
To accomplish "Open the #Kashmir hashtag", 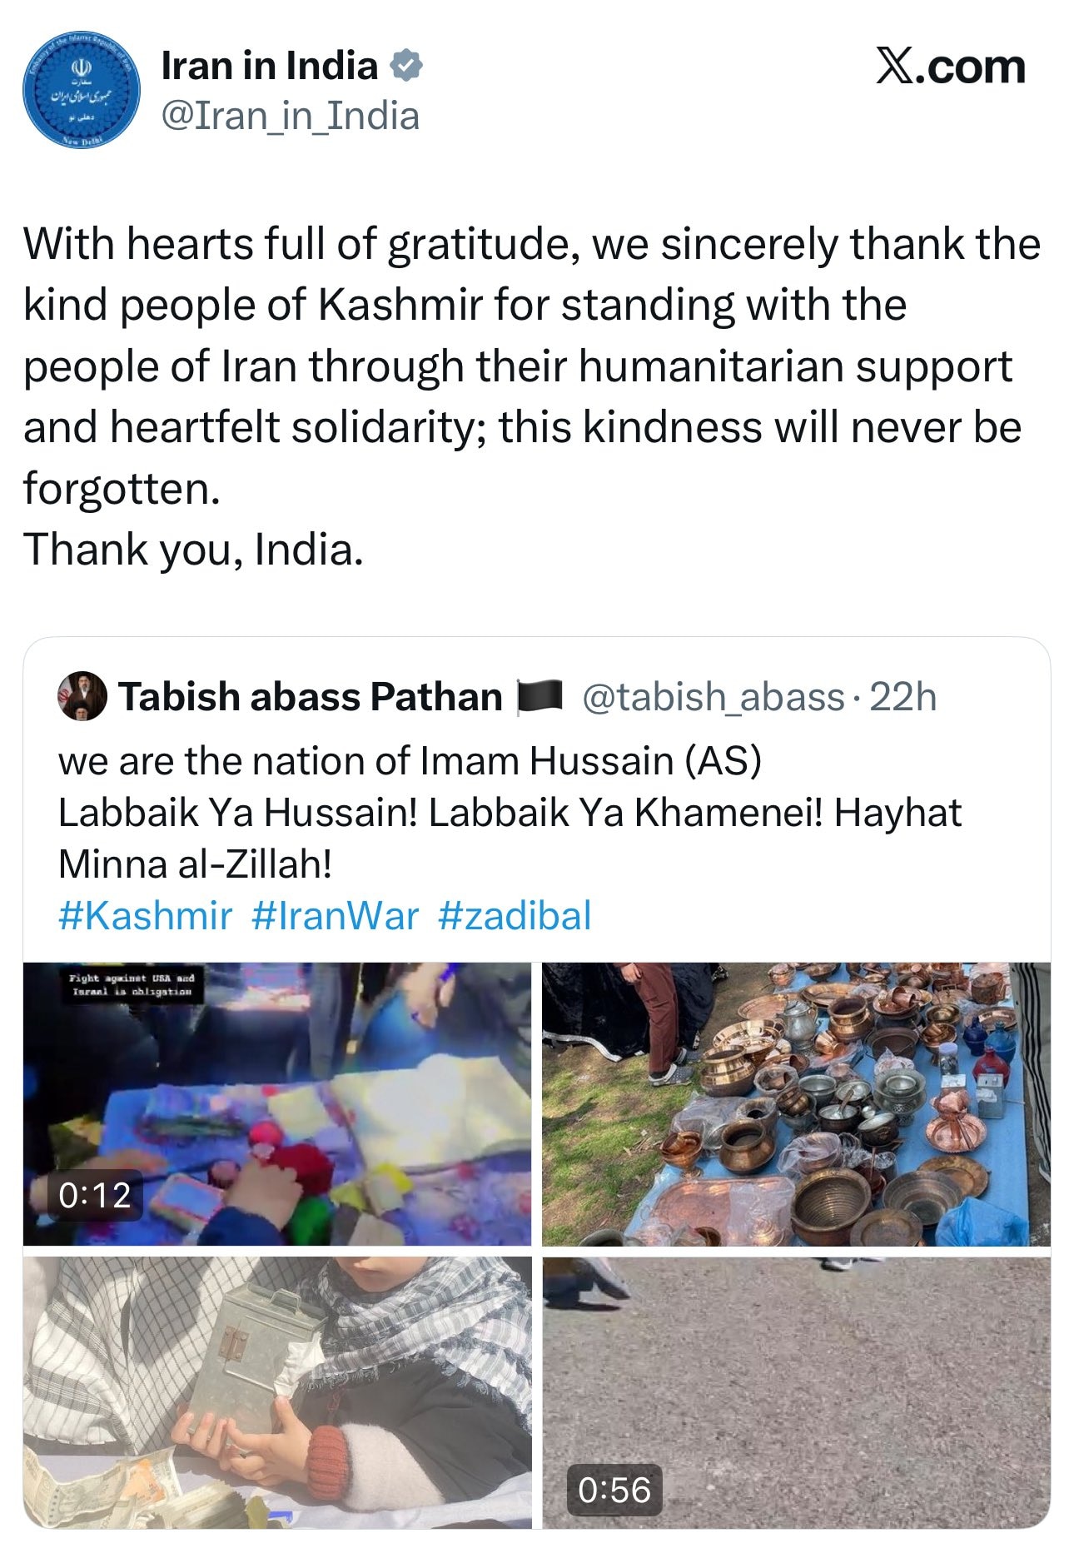I will point(145,915).
